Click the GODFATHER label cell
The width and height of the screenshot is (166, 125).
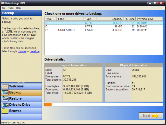[66, 30]
